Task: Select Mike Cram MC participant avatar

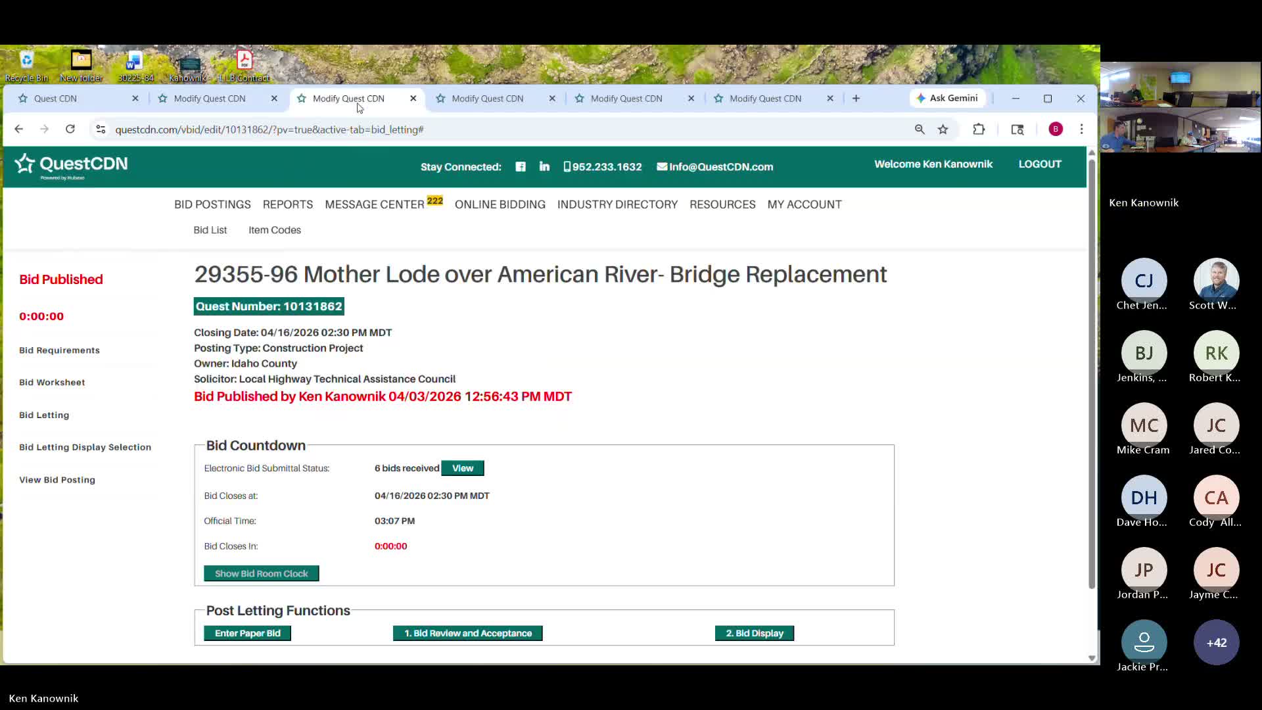Action: click(1144, 425)
